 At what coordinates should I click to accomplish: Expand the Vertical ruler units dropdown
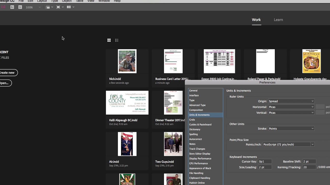click(x=291, y=113)
